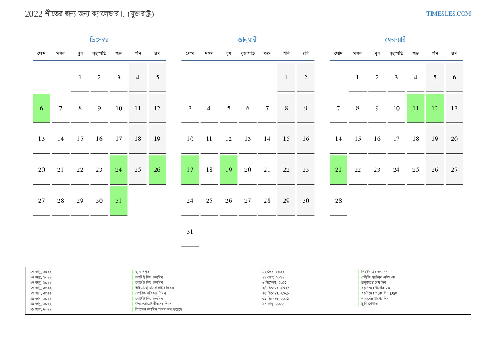Select highlighted February 11 date cell
The width and height of the screenshot is (496, 351).
click(x=415, y=108)
